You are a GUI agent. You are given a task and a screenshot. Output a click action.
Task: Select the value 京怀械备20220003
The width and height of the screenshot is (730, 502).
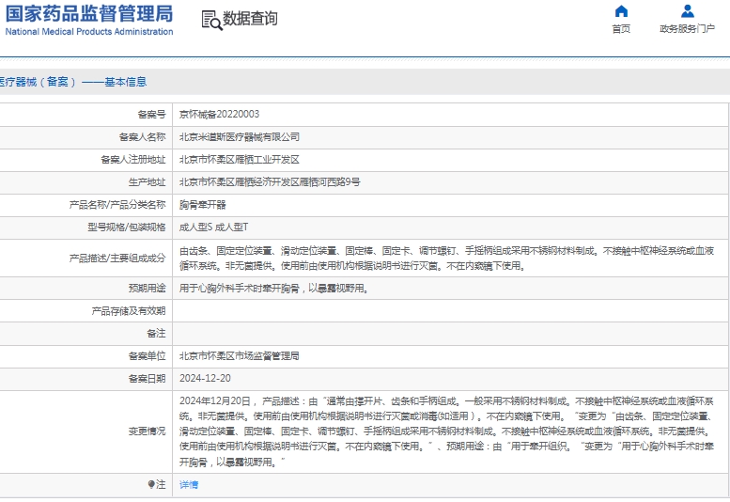(x=219, y=114)
